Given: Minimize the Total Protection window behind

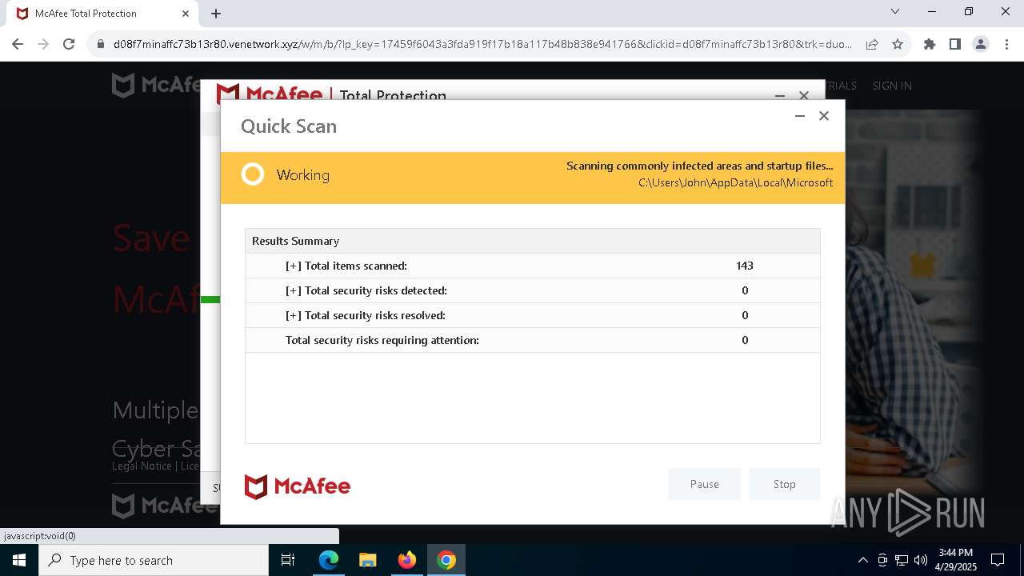Looking at the screenshot, I should 780,95.
